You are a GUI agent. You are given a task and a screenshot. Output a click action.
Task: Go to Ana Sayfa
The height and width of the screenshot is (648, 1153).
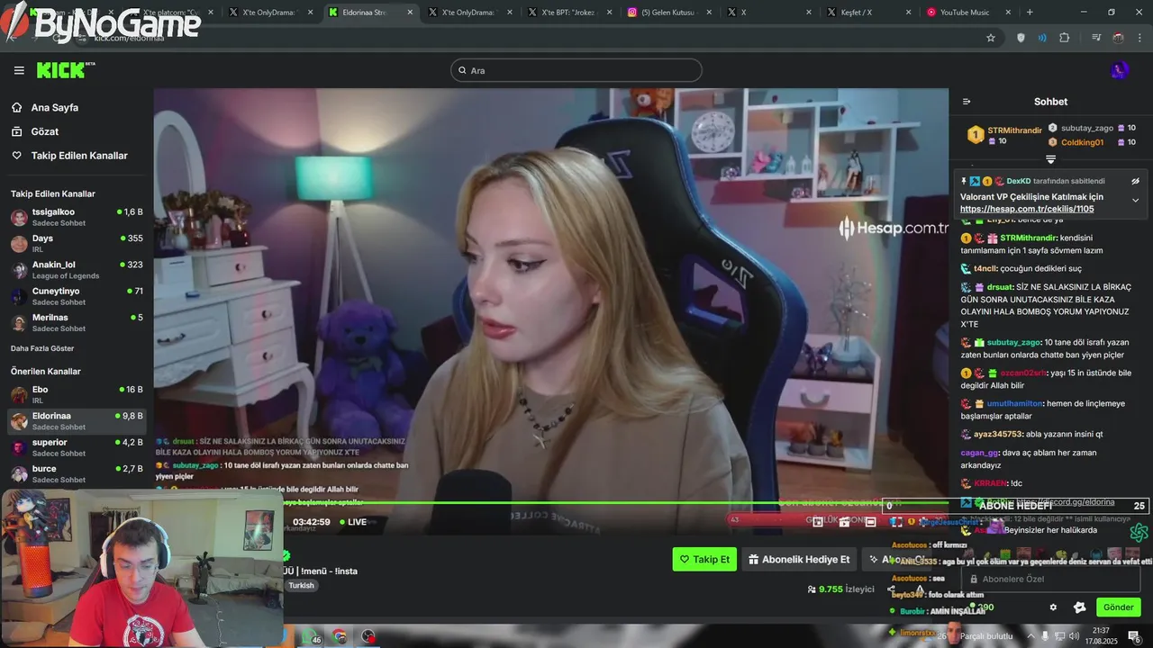coord(55,107)
